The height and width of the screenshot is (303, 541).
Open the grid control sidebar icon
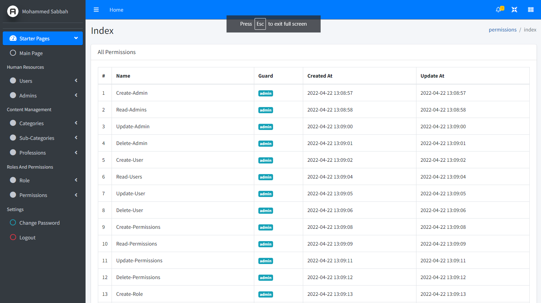(531, 10)
